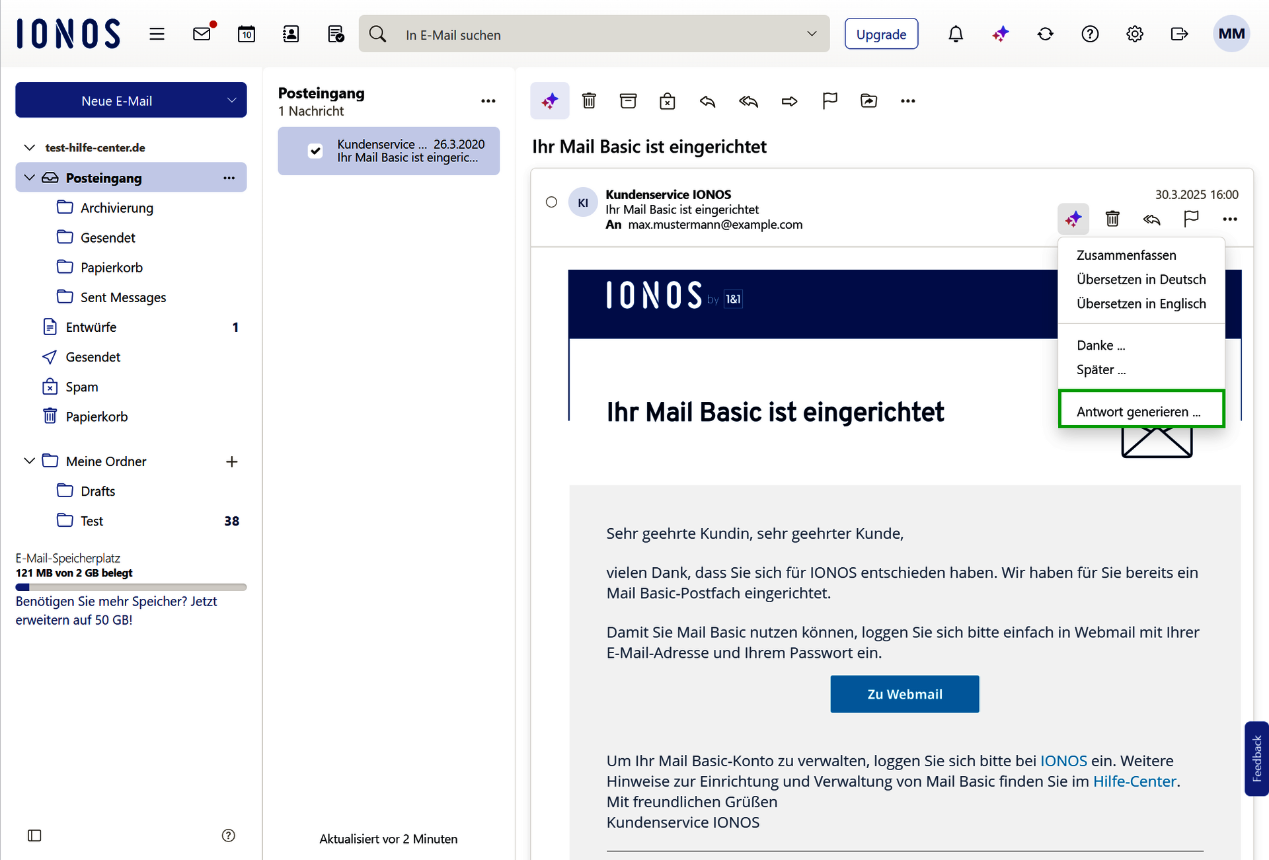Reply to sender via toolbar arrow
The height and width of the screenshot is (860, 1269).
click(x=707, y=101)
